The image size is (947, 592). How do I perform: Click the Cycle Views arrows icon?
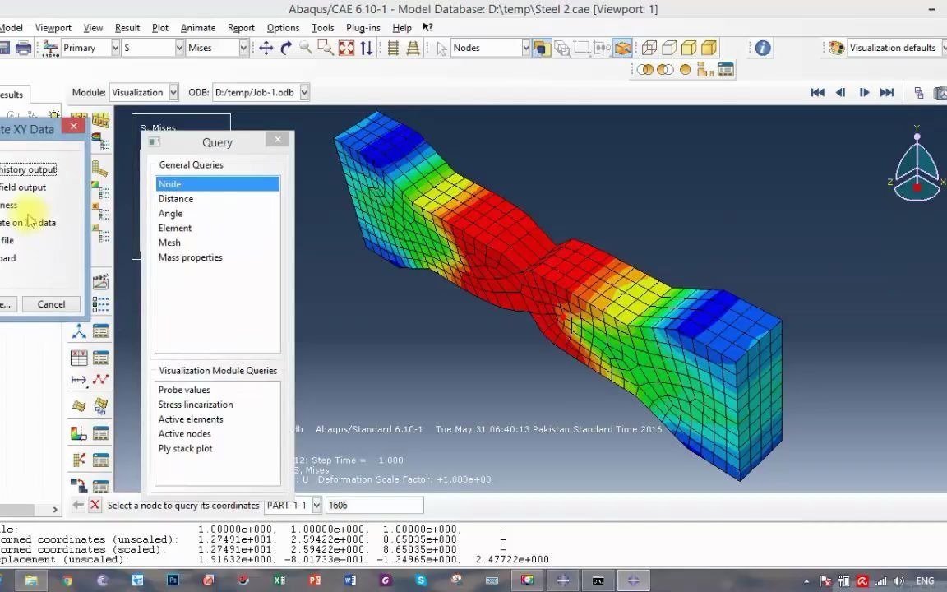pyautogui.click(x=366, y=48)
